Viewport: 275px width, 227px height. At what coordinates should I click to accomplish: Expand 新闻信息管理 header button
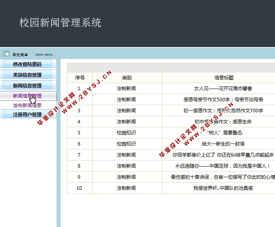click(x=27, y=85)
